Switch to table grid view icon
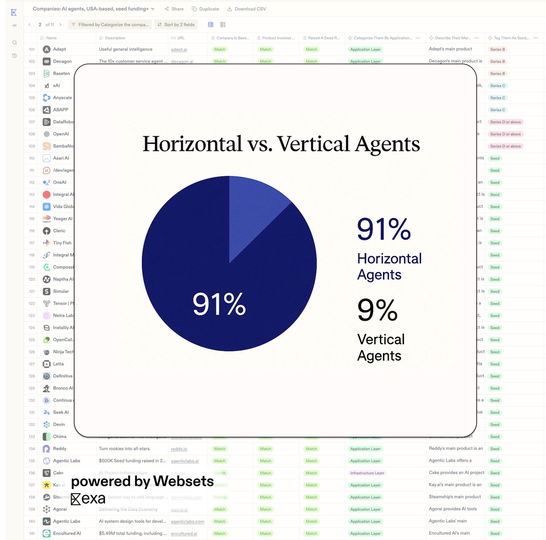This screenshot has height=540, width=546. point(211,25)
